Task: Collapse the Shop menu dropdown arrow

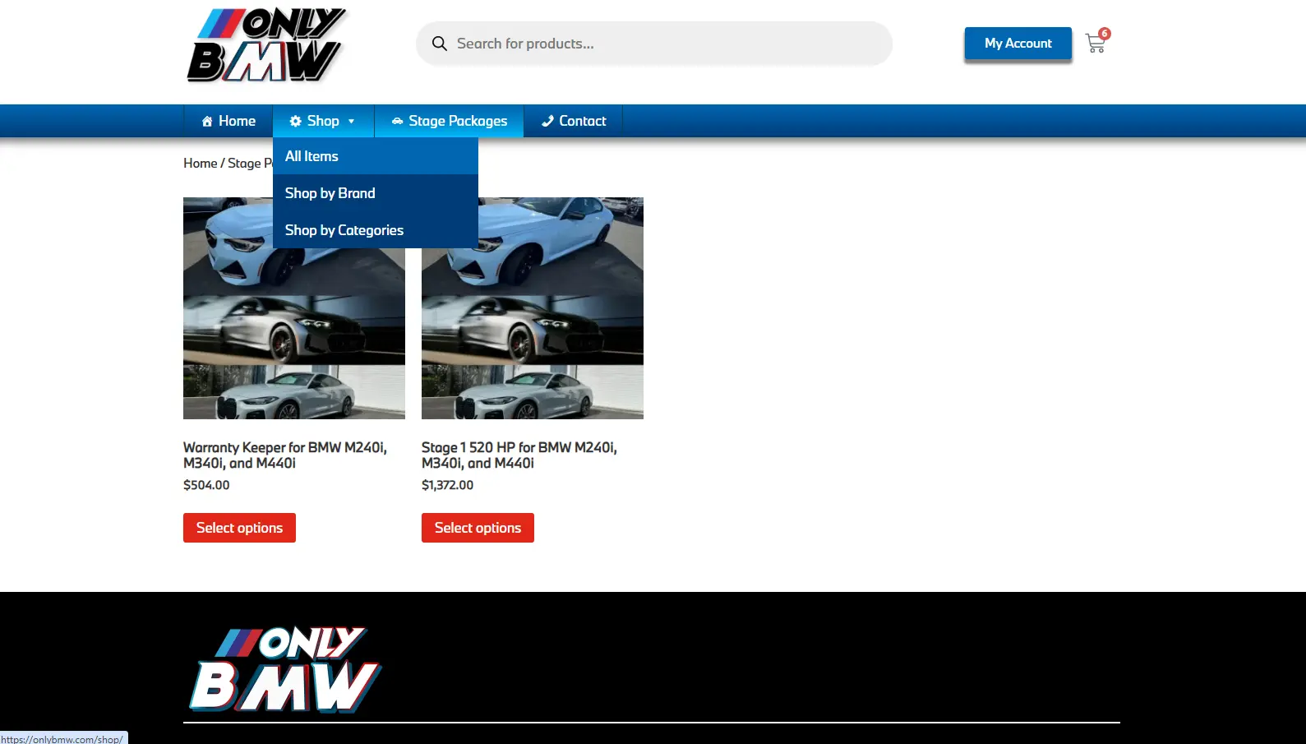Action: point(352,122)
